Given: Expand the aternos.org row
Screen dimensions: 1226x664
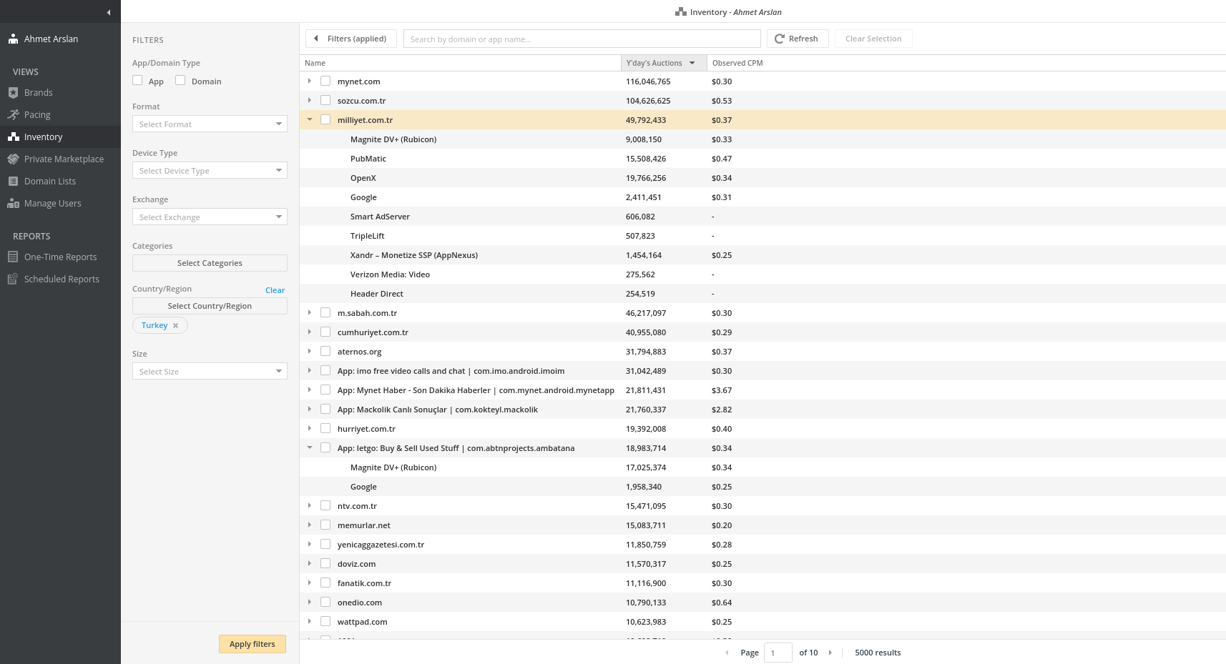Looking at the screenshot, I should coord(310,351).
